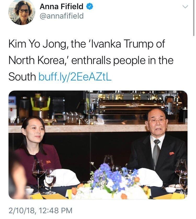Click the Anna Fifield display name

point(61,7)
